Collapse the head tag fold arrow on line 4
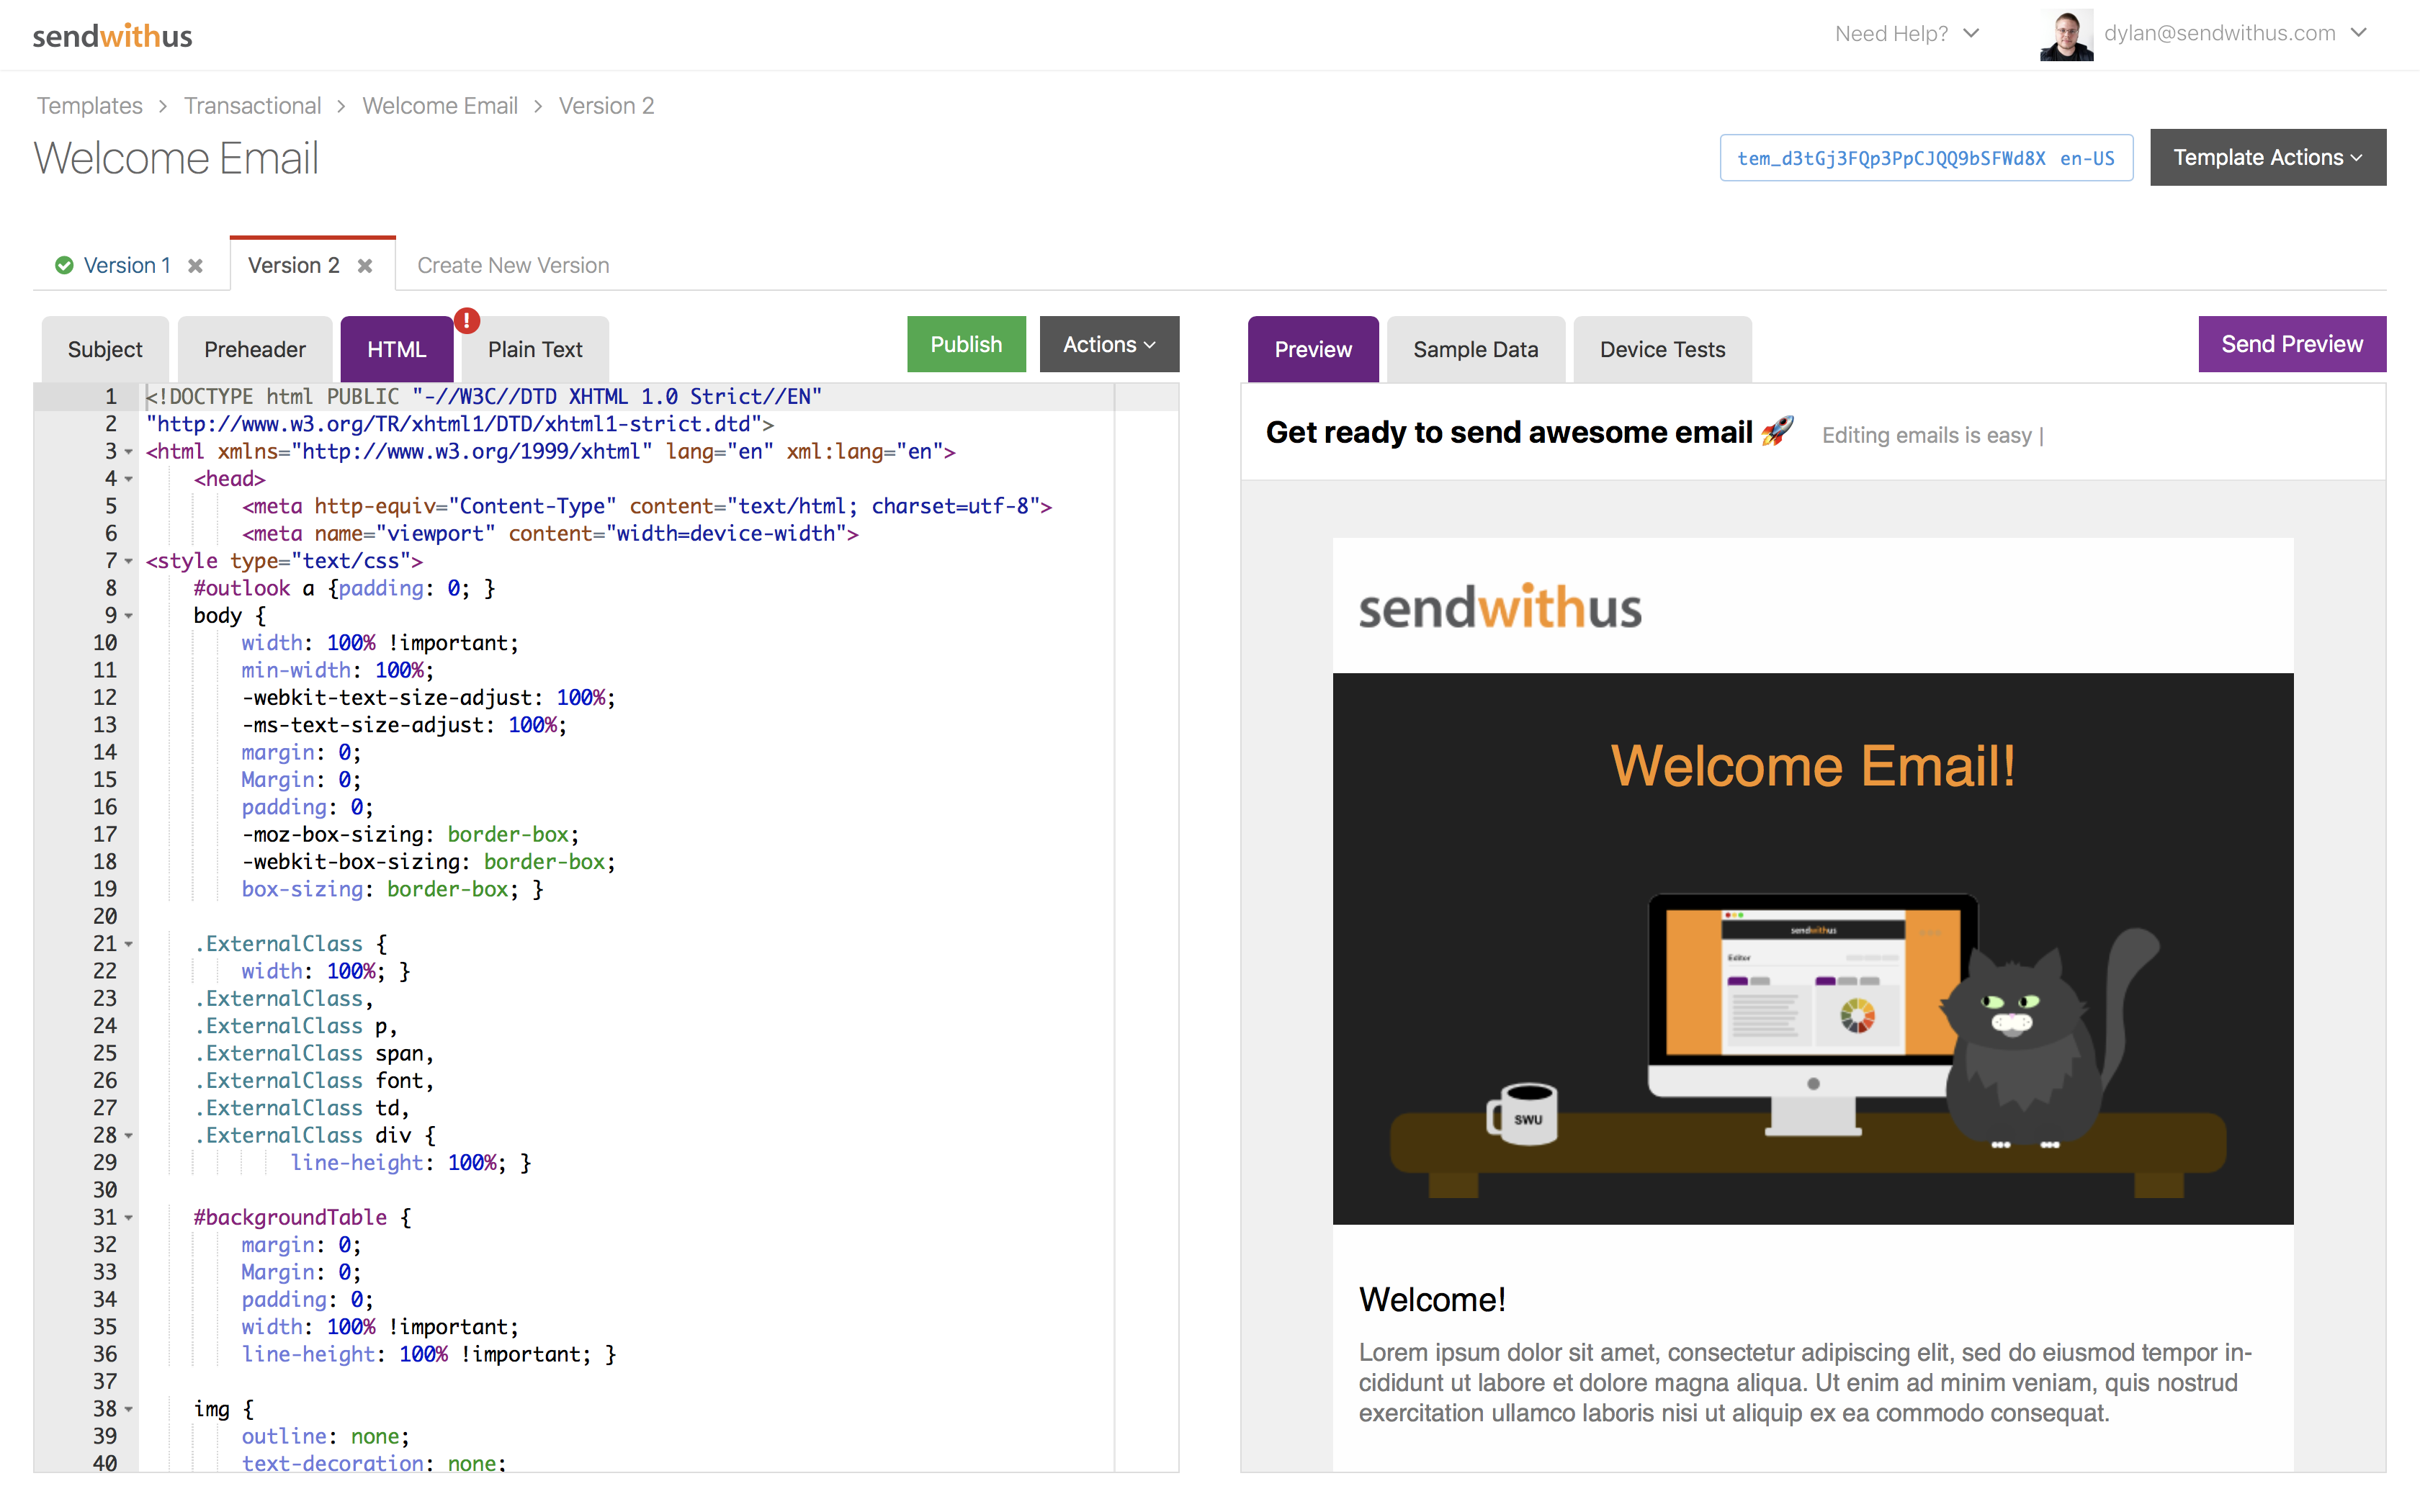 (x=129, y=480)
